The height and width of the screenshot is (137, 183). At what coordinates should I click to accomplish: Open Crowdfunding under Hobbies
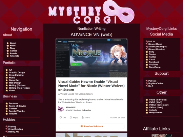(x=16, y=129)
